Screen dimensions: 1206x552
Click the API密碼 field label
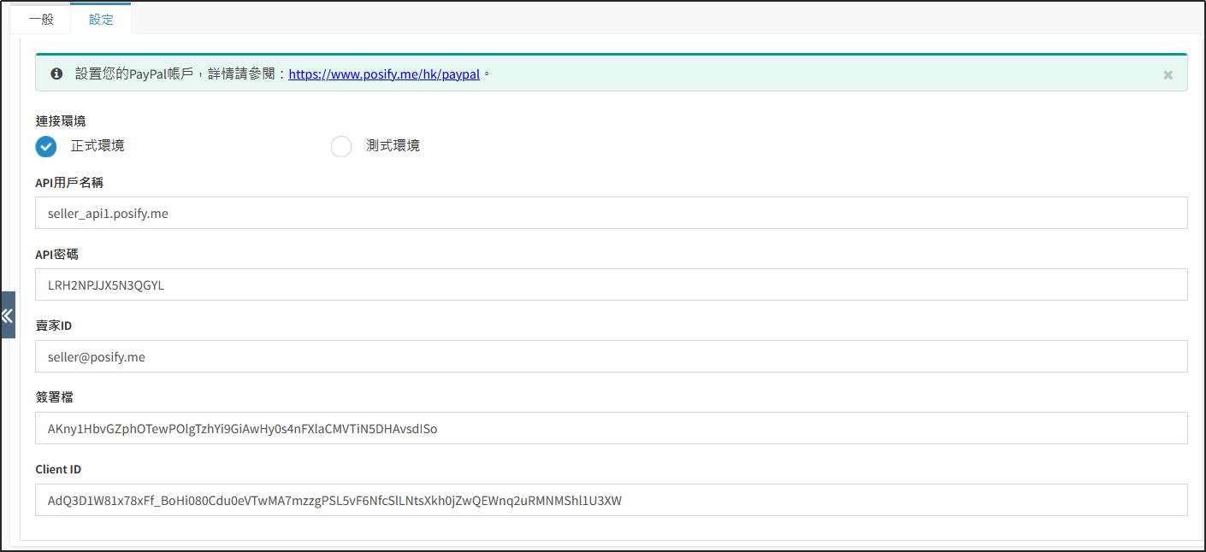coord(56,255)
